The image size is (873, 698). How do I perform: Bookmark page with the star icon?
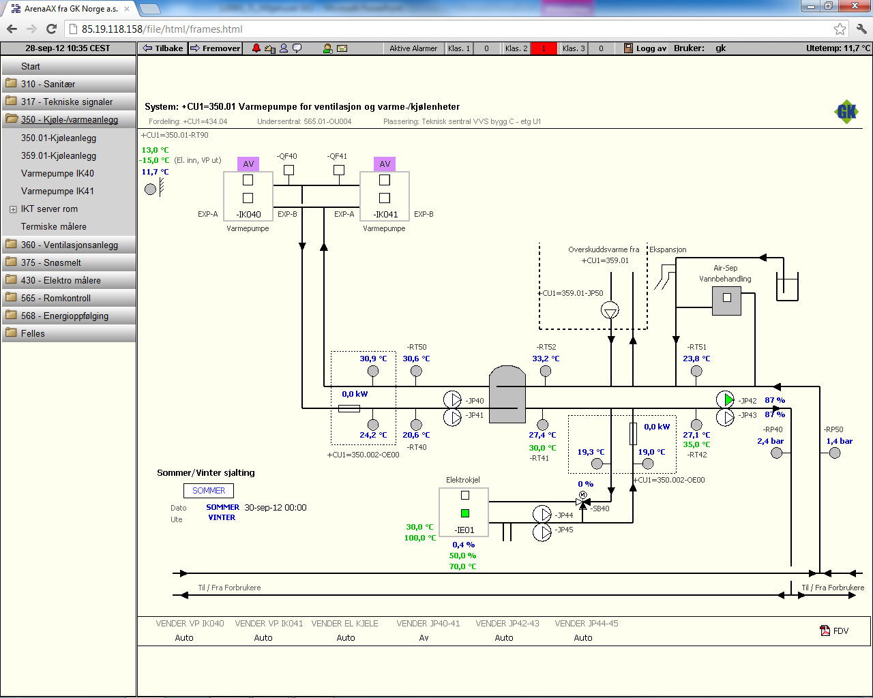coord(840,29)
